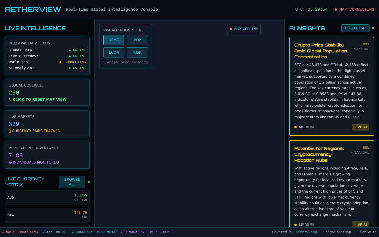The height and width of the screenshot is (237, 379).
Task: Open the berrry.app link in footer
Action: pos(306,232)
